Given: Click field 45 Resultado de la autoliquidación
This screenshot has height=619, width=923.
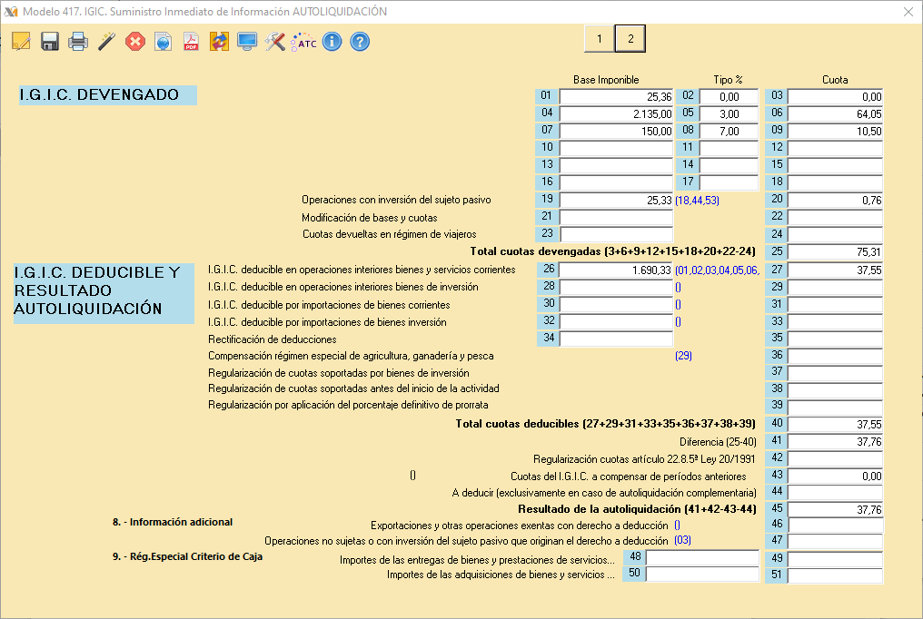Looking at the screenshot, I should [x=835, y=509].
